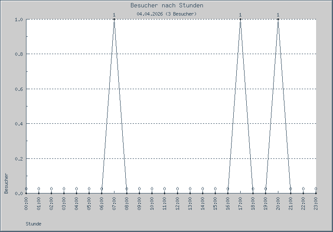The height and width of the screenshot is (232, 333).
Task: Click the '18:00' x-axis hour label
Action: click(x=253, y=203)
